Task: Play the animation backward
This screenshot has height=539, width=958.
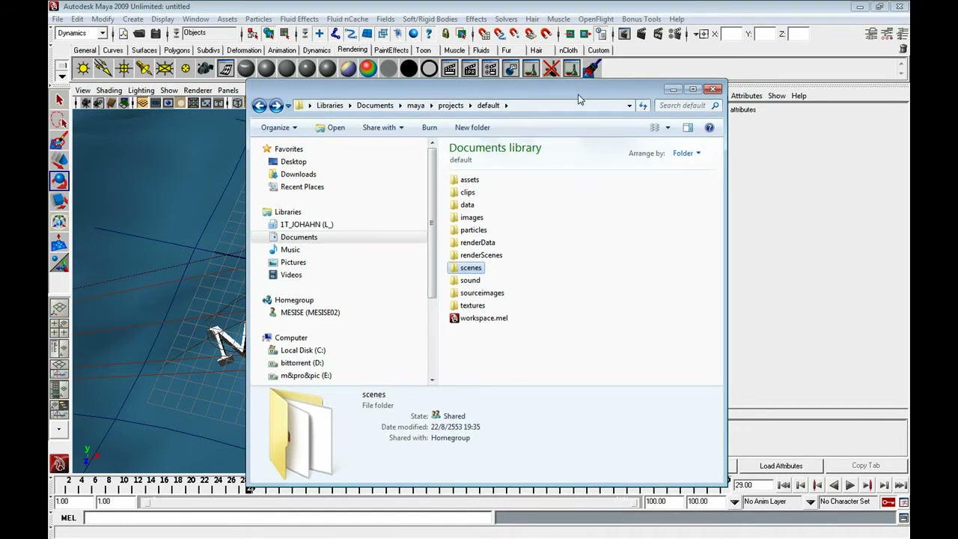Action: click(834, 485)
